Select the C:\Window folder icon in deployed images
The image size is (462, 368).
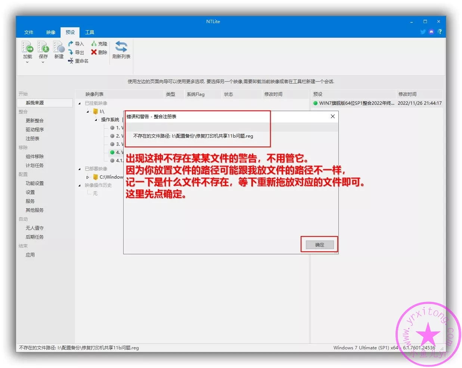click(x=96, y=177)
